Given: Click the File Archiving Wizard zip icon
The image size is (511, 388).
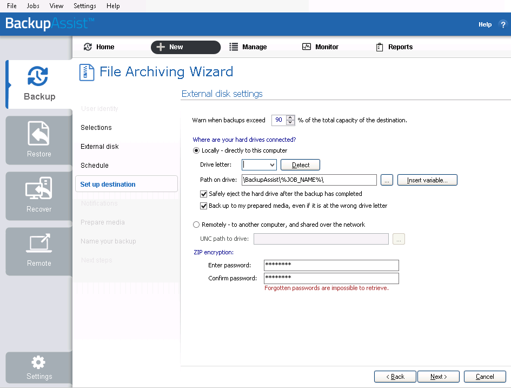Looking at the screenshot, I should click(87, 73).
